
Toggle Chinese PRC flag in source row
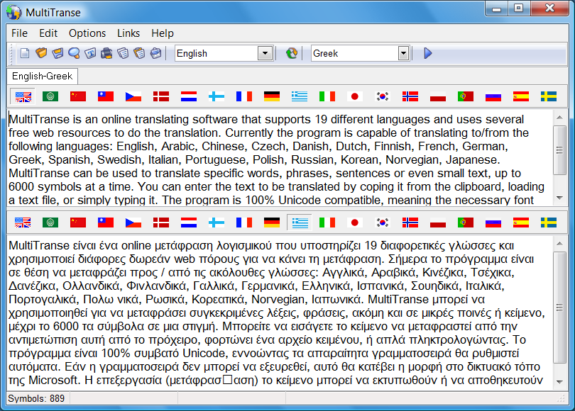(78, 96)
